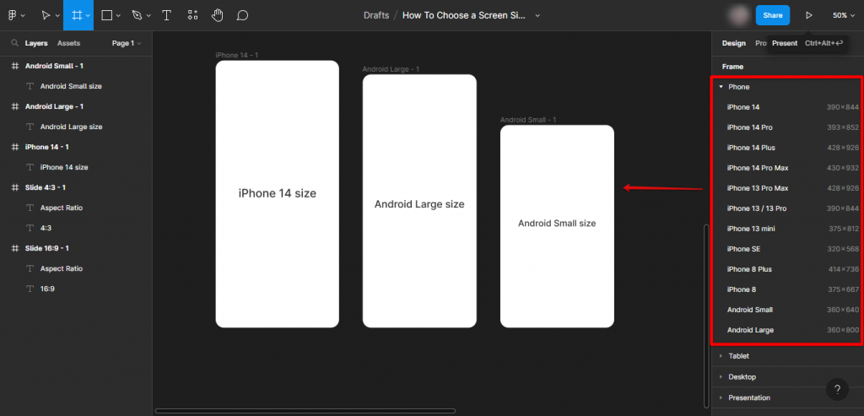Select the Text tool
Screen dimensions: 864x416
[167, 15]
